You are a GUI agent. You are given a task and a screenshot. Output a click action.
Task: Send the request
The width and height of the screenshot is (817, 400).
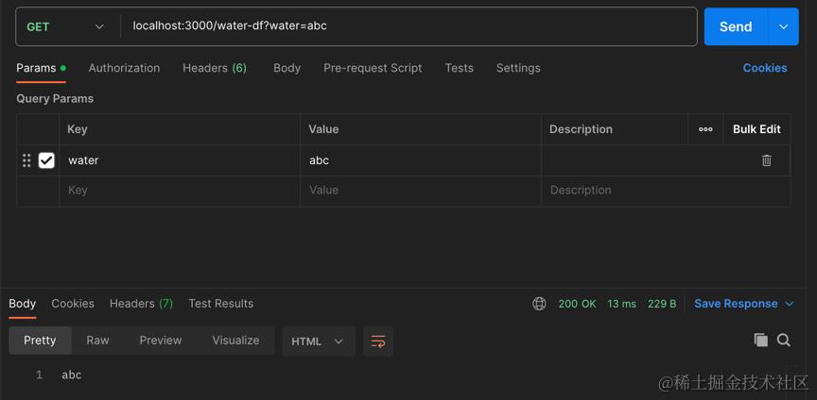click(x=736, y=26)
